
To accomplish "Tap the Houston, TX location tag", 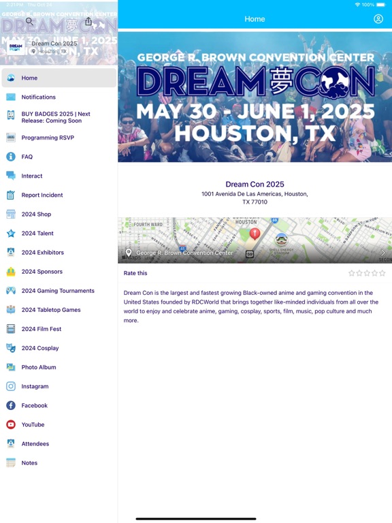I will coord(49,51).
